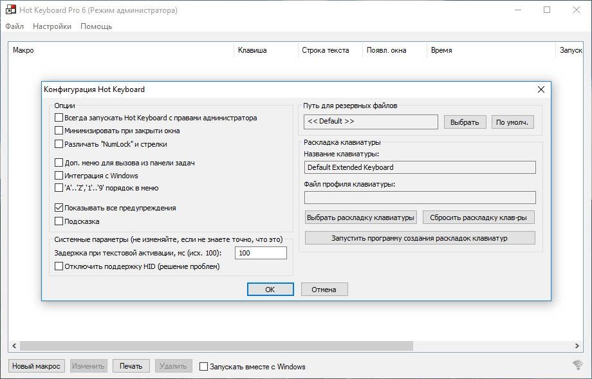Click the Появл. окна column header

(395, 50)
